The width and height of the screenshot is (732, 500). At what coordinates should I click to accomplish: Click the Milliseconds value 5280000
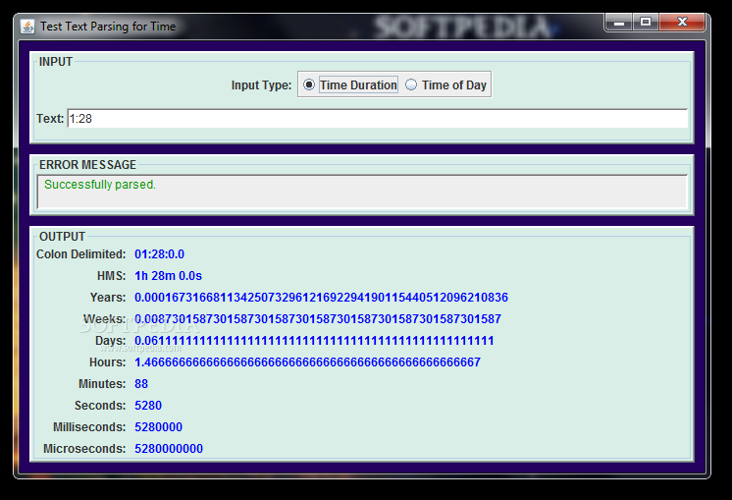(x=158, y=427)
